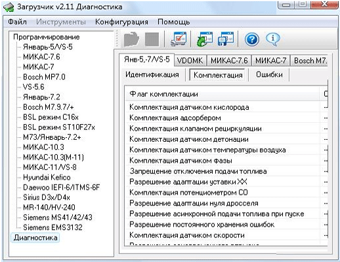Select Январь-5/VS-5 in the tree
Image resolution: width=340 pixels, height=262 pixels.
(x=48, y=47)
